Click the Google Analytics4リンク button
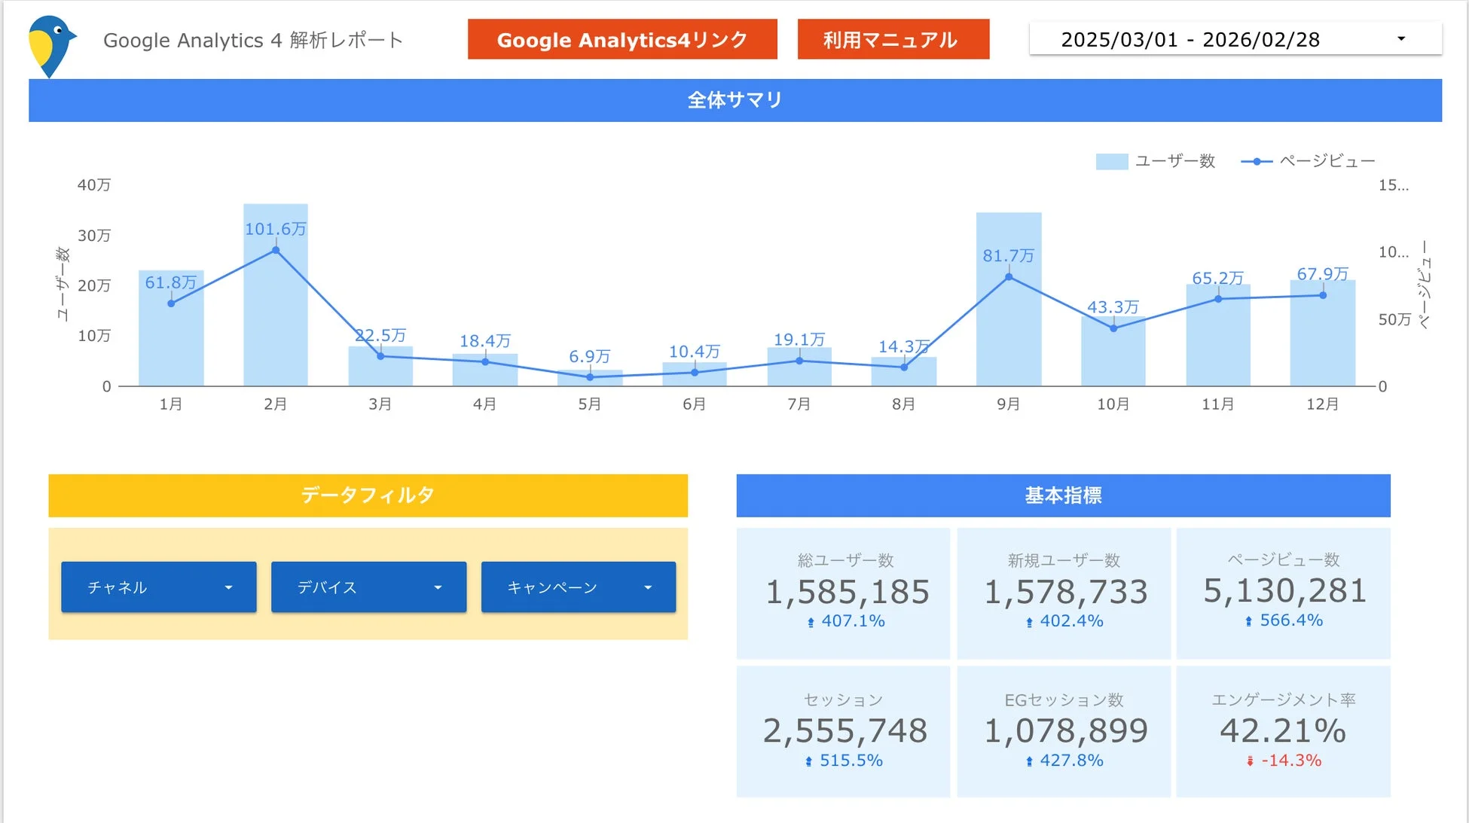 [x=623, y=40]
